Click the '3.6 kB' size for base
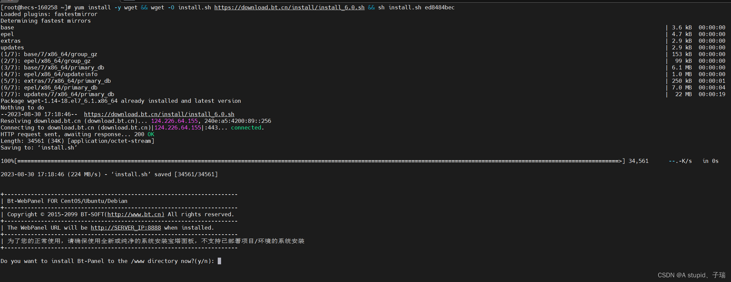 682,27
